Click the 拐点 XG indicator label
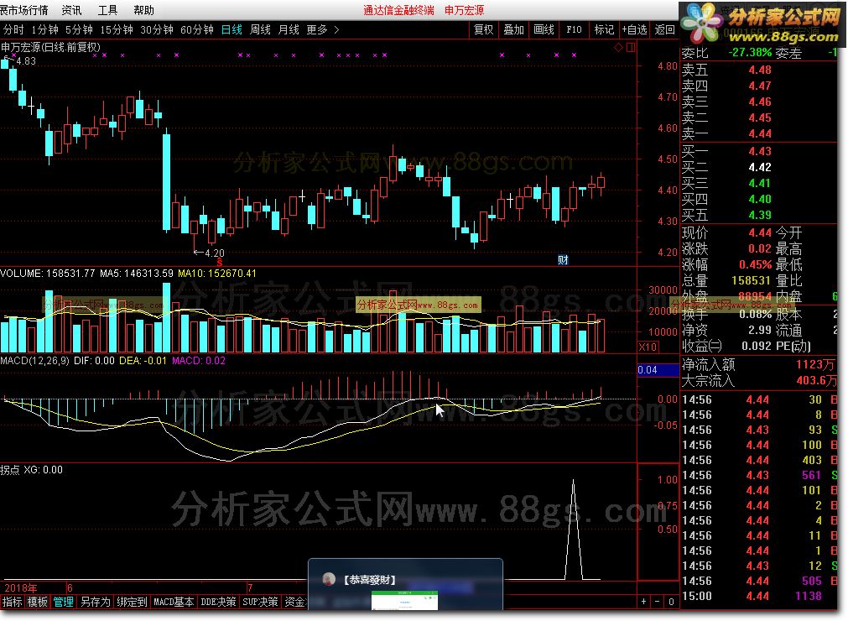The image size is (848, 621). click(x=31, y=470)
